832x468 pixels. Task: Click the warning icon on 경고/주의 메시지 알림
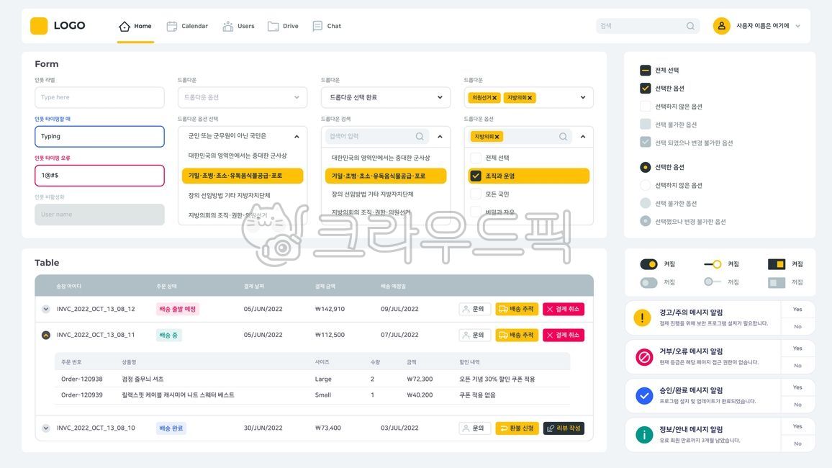641,317
